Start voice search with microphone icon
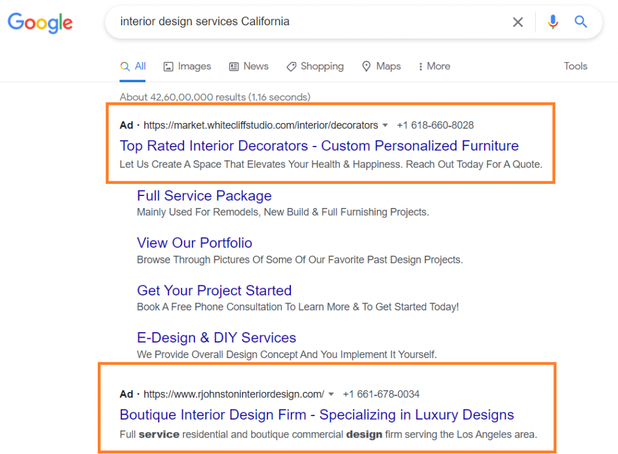Screen dimensions: 618x454 click(553, 22)
